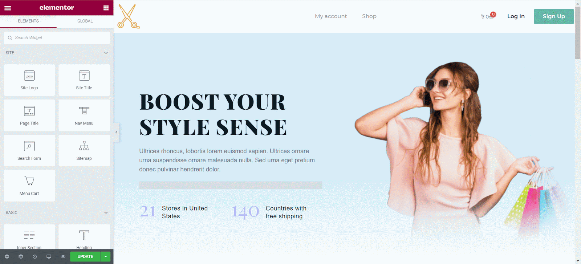Viewport: 581px width, 264px height.
Task: Collapse the SITE widgets section
Action: [106, 53]
